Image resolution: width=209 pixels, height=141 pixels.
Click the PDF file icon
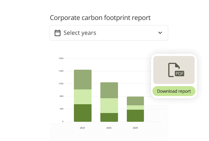pos(176,70)
